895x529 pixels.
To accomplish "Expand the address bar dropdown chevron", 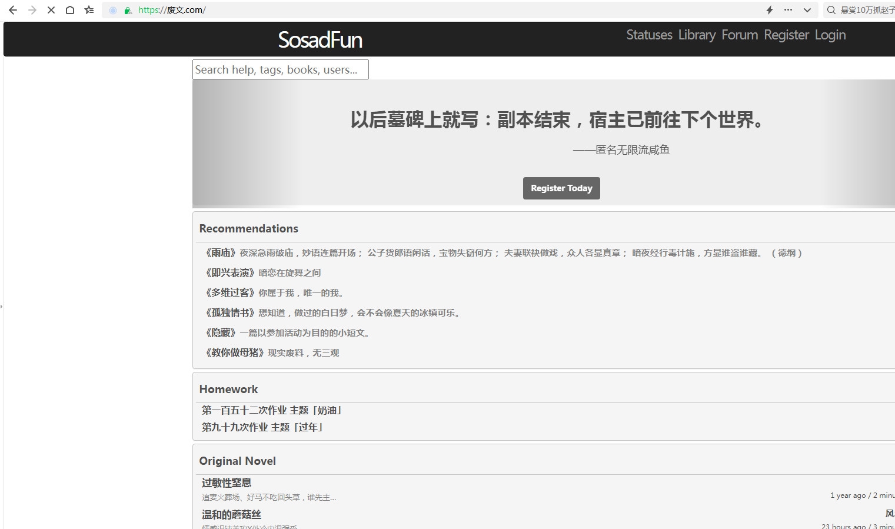I will pyautogui.click(x=807, y=10).
